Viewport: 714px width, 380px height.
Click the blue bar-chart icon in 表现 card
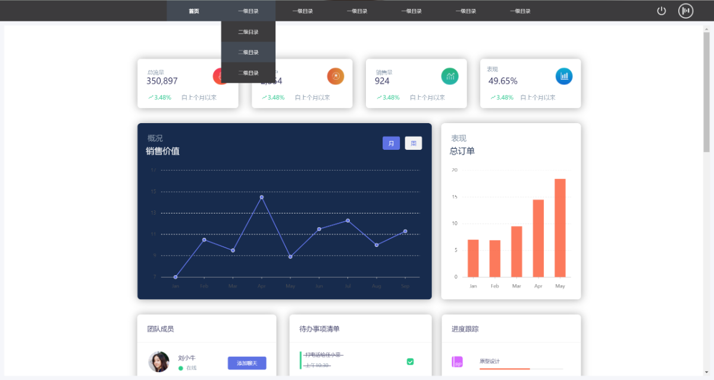pyautogui.click(x=564, y=76)
